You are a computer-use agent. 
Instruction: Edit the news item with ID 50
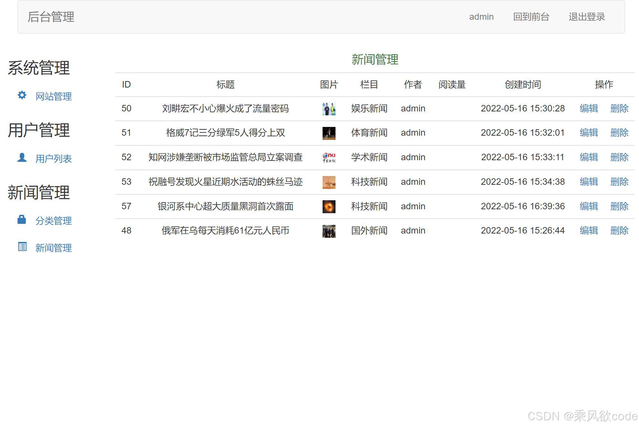[x=589, y=108]
